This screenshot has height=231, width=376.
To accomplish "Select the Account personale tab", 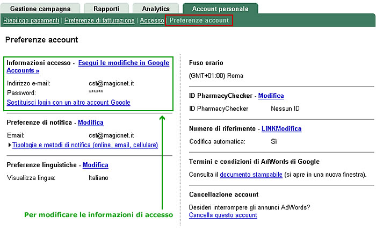I will click(x=220, y=9).
